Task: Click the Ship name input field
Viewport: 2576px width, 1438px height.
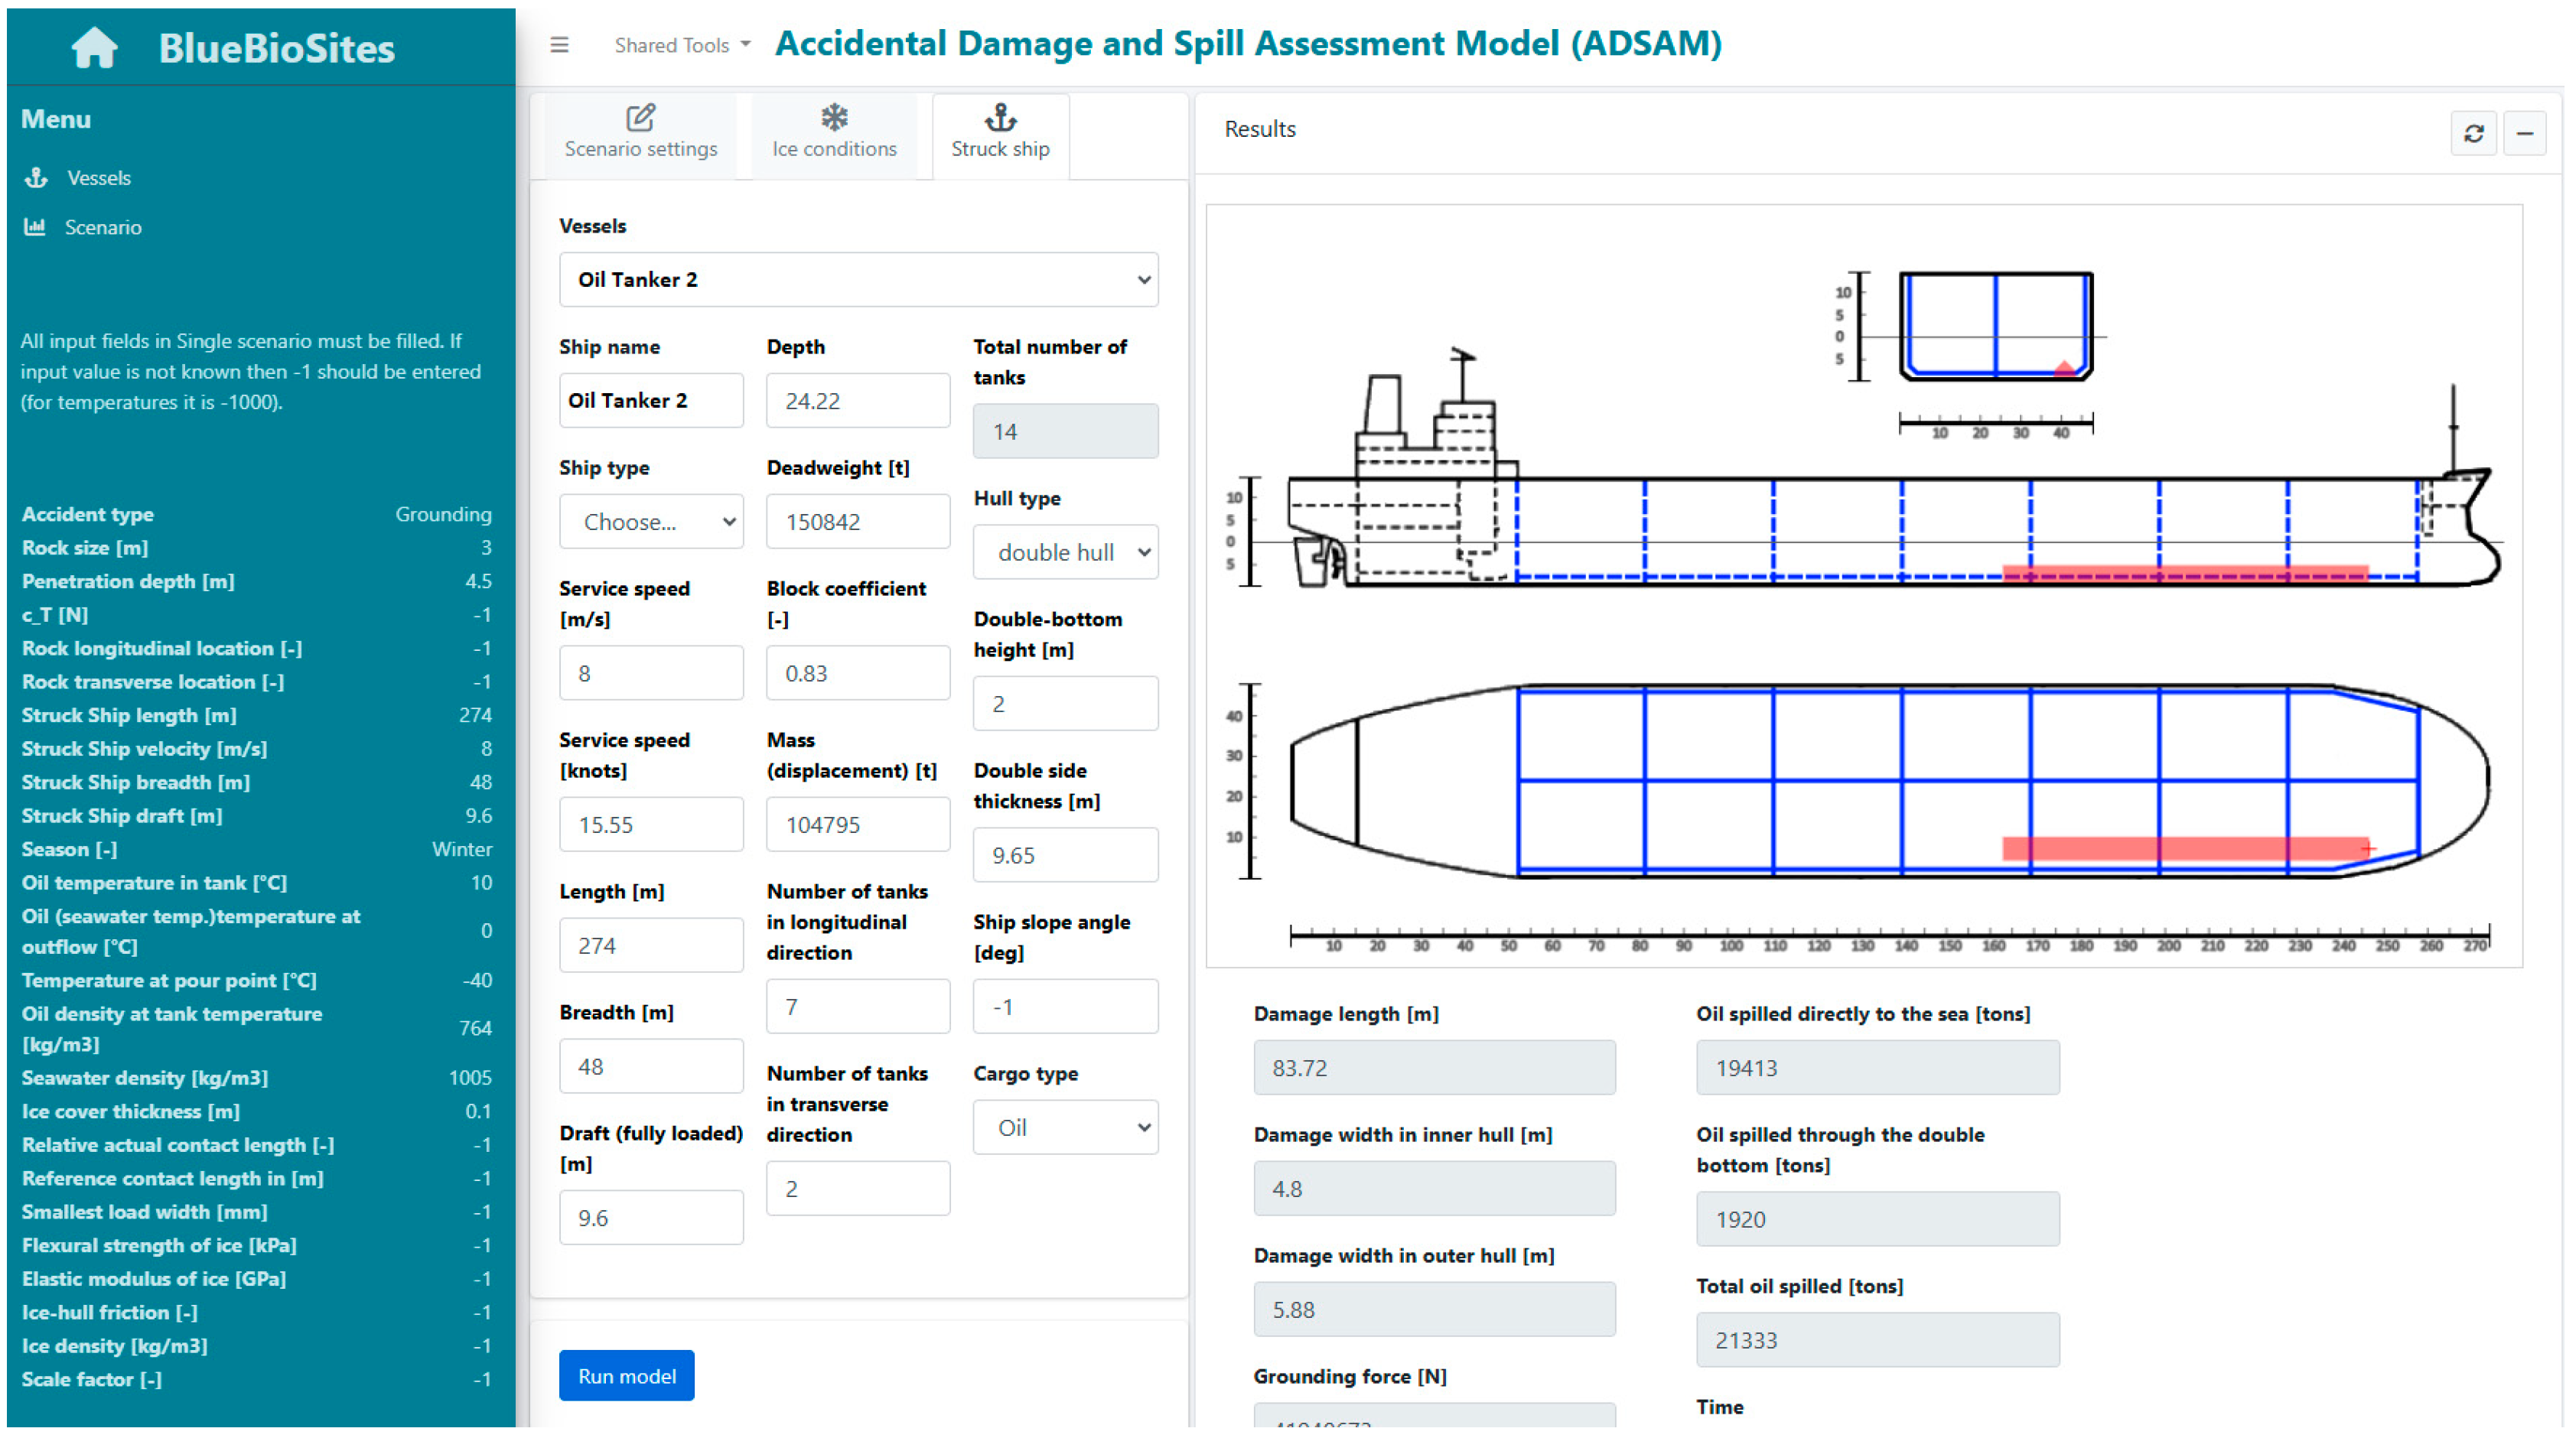Action: point(651,401)
